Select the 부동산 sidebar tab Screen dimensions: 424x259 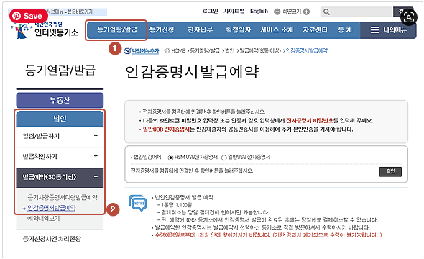60,100
